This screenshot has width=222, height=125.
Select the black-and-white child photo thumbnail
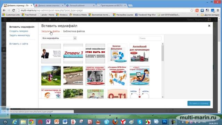pyautogui.click(x=95, y=76)
